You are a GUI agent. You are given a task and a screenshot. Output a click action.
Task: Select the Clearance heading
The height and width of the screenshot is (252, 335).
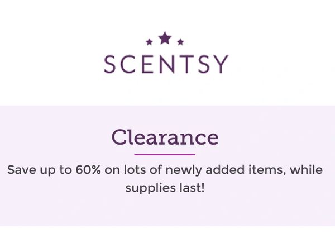tap(165, 137)
